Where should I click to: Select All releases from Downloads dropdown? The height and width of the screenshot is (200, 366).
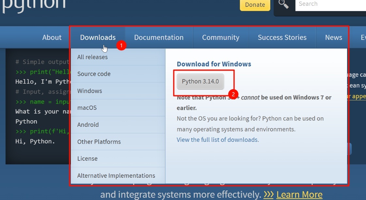118,57
